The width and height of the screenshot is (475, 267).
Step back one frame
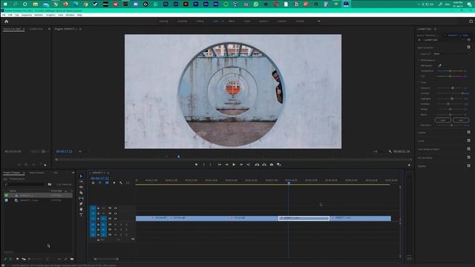click(226, 165)
